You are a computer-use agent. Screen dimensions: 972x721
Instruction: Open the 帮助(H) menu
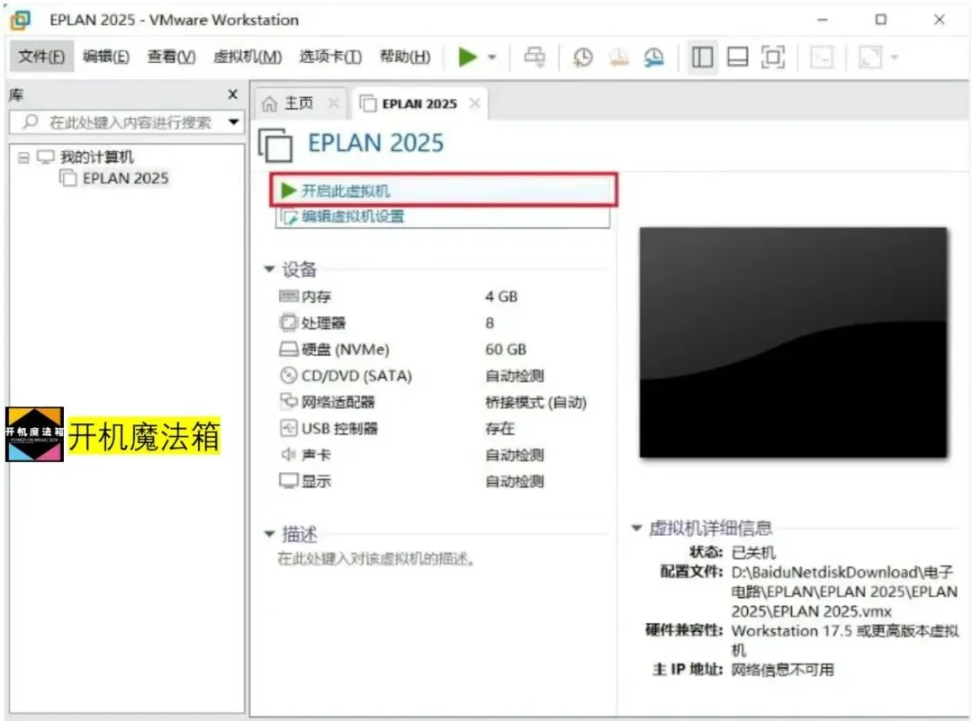[405, 57]
